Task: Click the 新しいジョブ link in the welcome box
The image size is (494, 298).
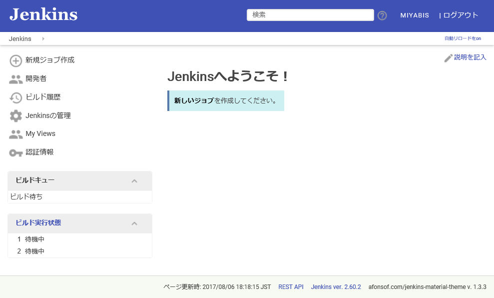Action: pyautogui.click(x=194, y=100)
